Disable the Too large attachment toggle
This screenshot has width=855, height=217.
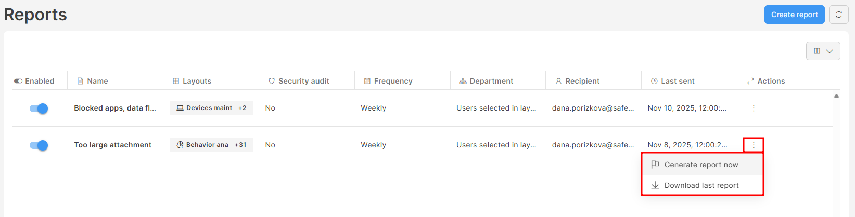[x=39, y=145]
